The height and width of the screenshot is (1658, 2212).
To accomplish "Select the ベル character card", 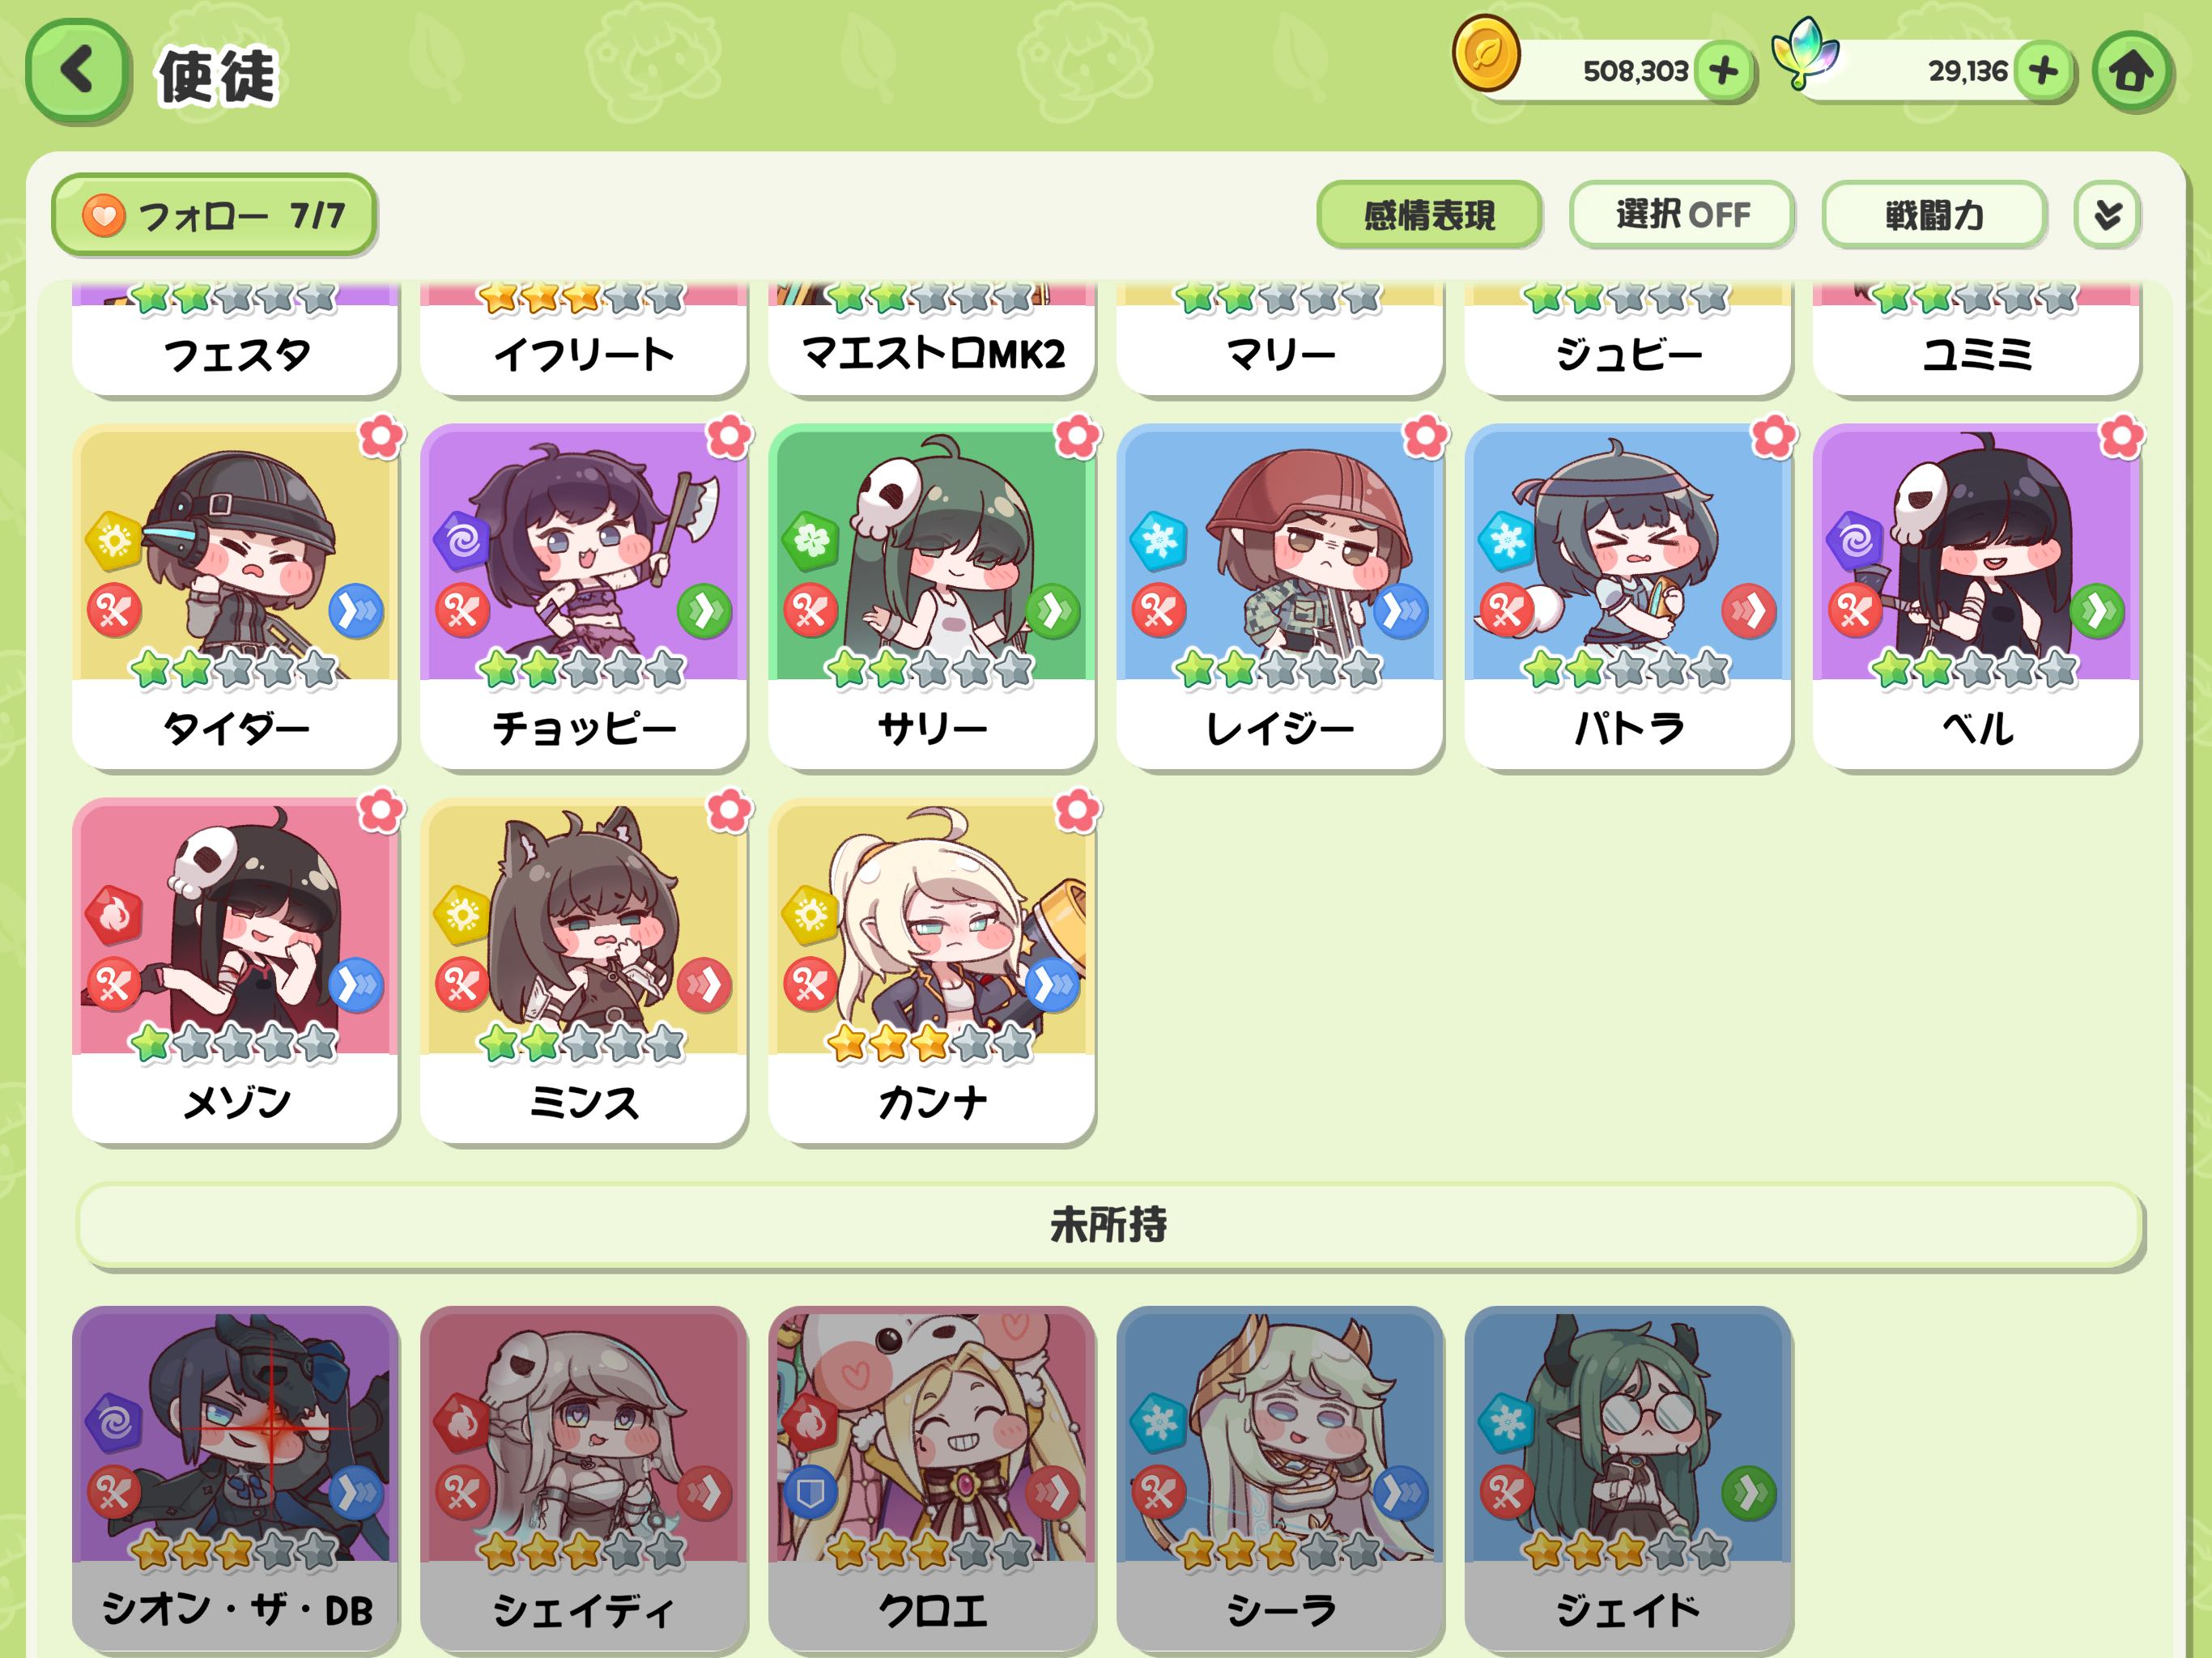I will [x=1976, y=597].
